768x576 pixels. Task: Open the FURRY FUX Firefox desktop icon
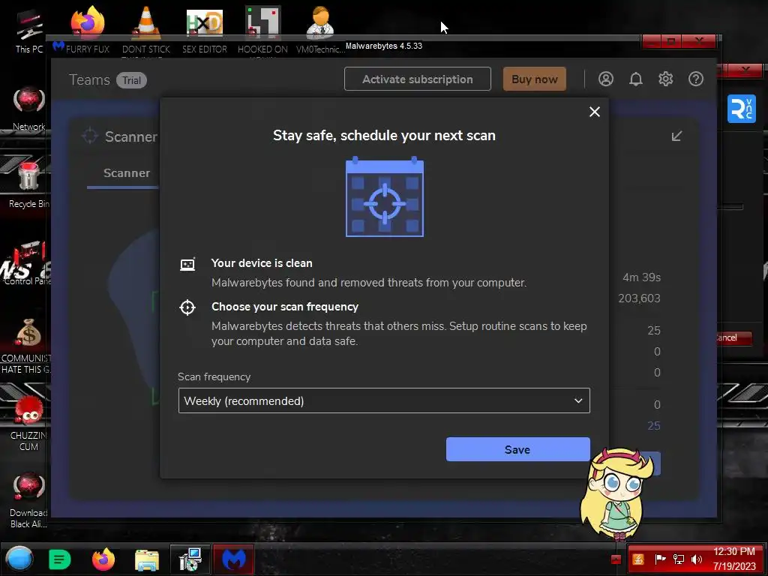pyautogui.click(x=88, y=28)
